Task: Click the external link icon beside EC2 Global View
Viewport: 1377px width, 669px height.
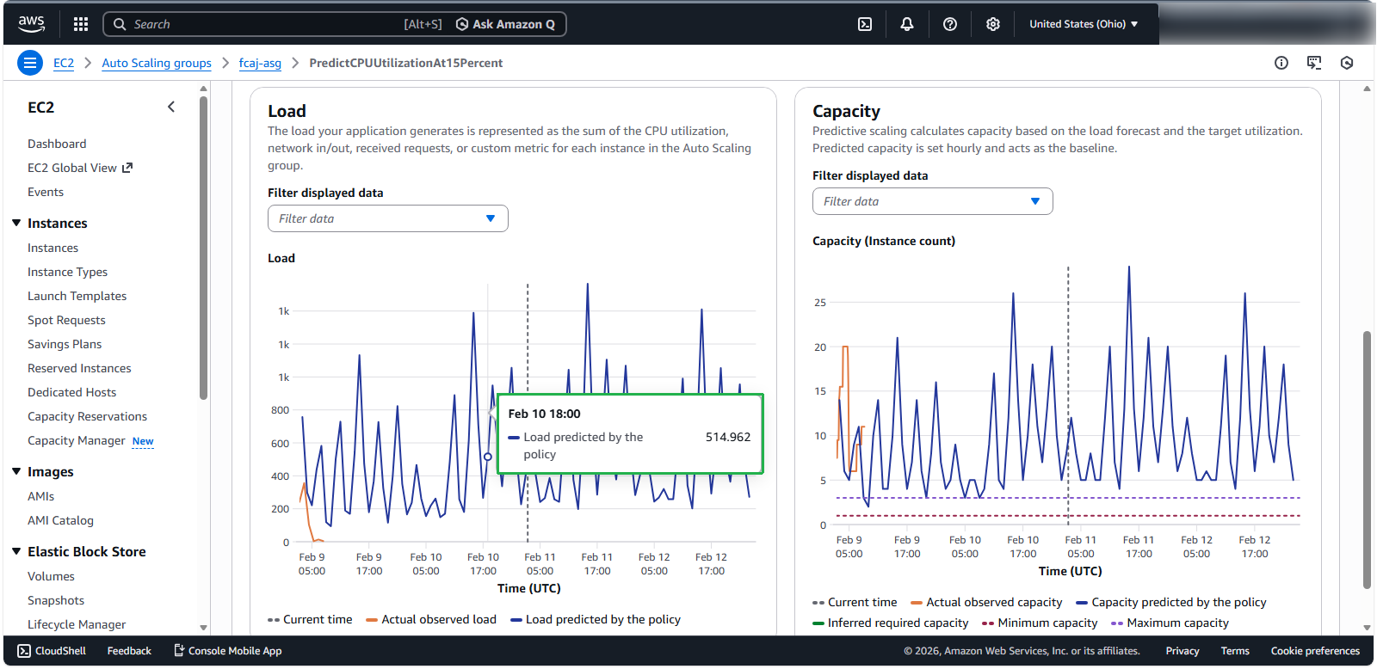Action: (x=127, y=168)
